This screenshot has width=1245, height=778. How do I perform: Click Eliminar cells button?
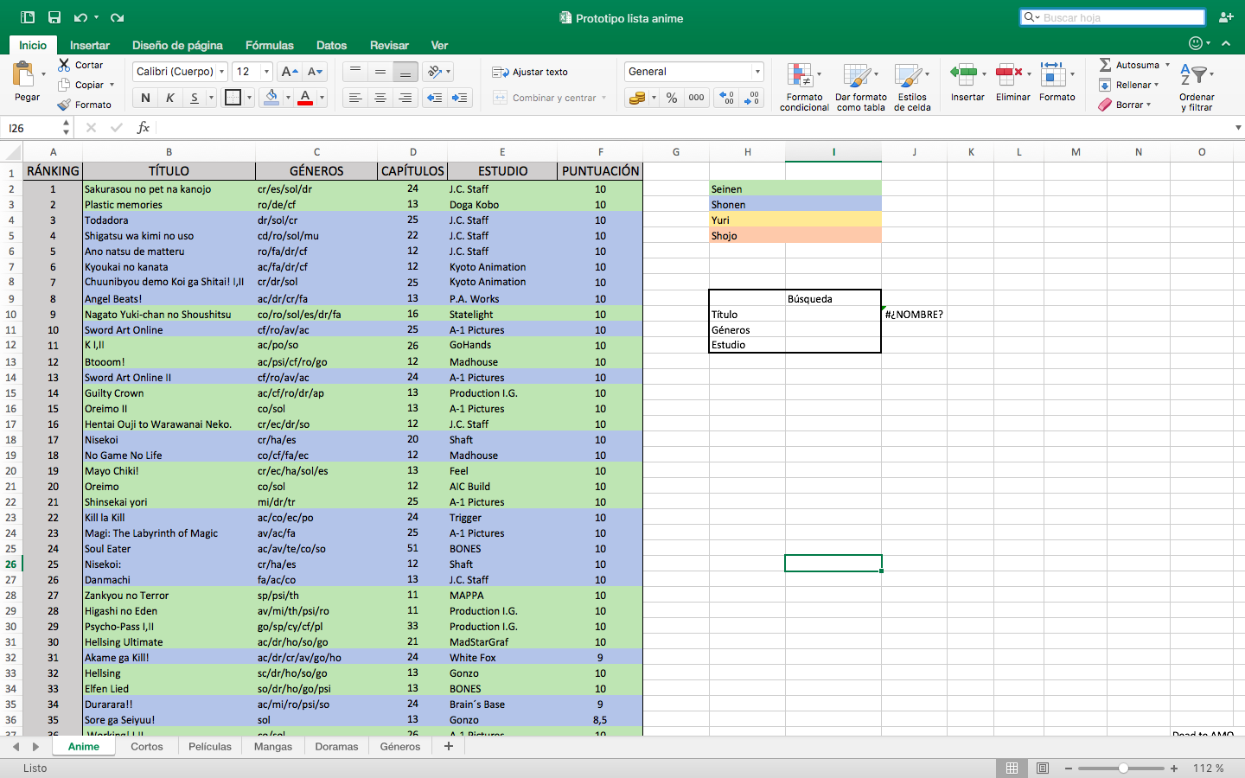(x=1012, y=83)
